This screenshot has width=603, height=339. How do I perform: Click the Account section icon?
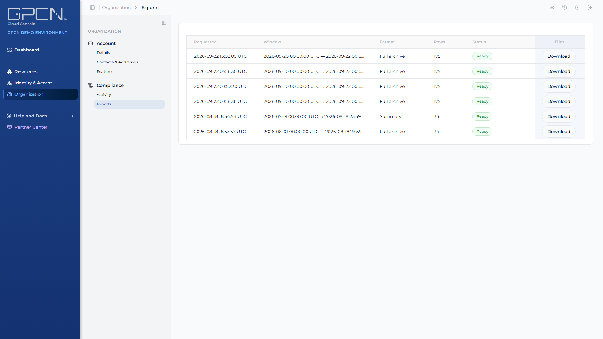click(x=90, y=43)
